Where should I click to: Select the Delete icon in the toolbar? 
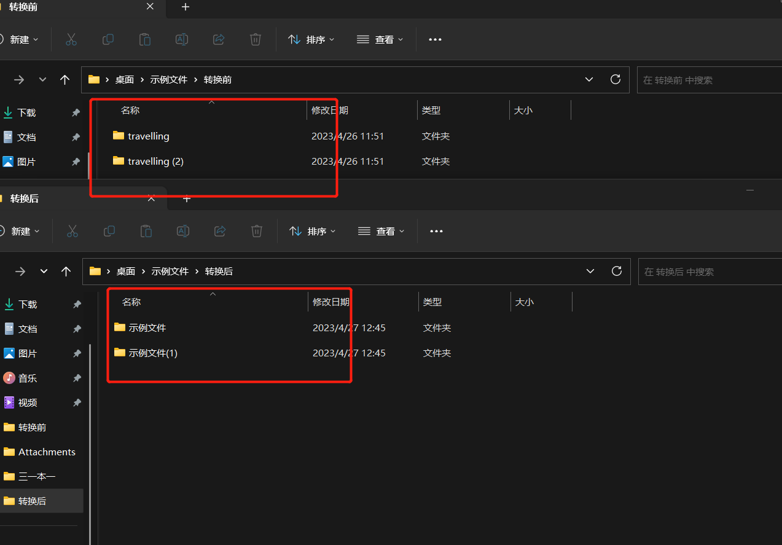click(x=256, y=39)
